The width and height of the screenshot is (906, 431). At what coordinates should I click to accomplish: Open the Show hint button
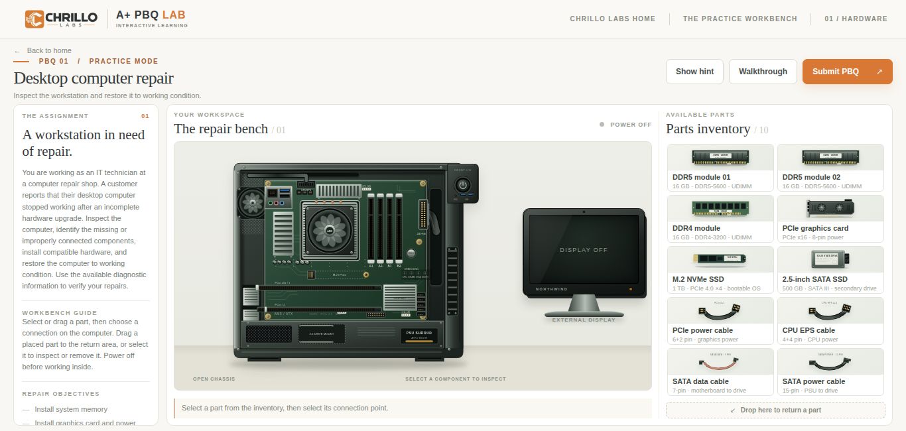point(694,72)
